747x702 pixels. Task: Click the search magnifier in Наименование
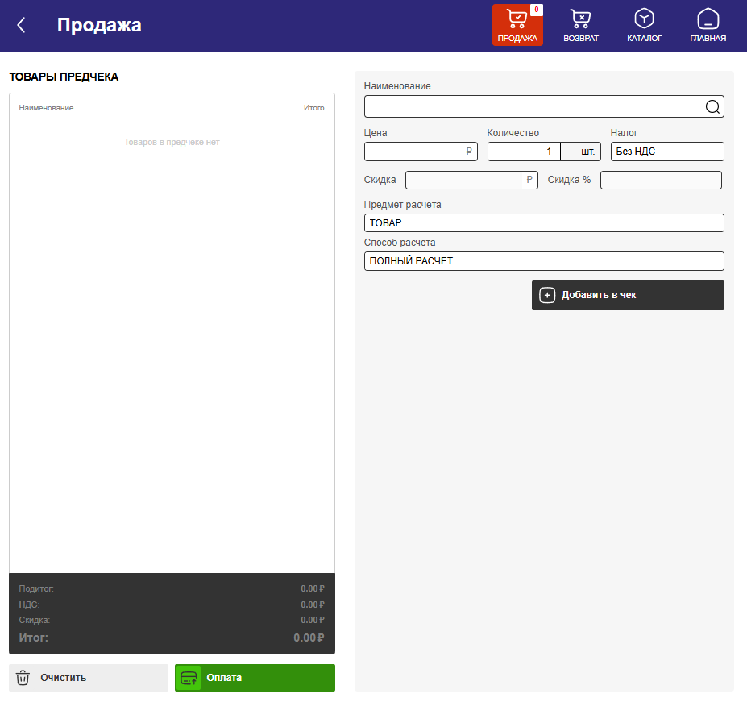[x=712, y=107]
